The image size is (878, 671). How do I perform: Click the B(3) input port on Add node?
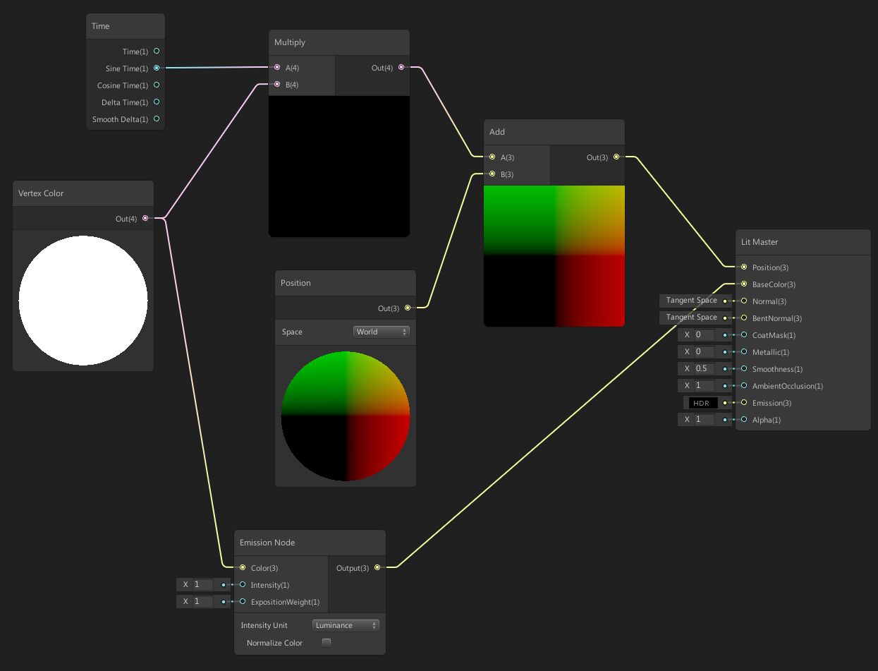[x=492, y=174]
